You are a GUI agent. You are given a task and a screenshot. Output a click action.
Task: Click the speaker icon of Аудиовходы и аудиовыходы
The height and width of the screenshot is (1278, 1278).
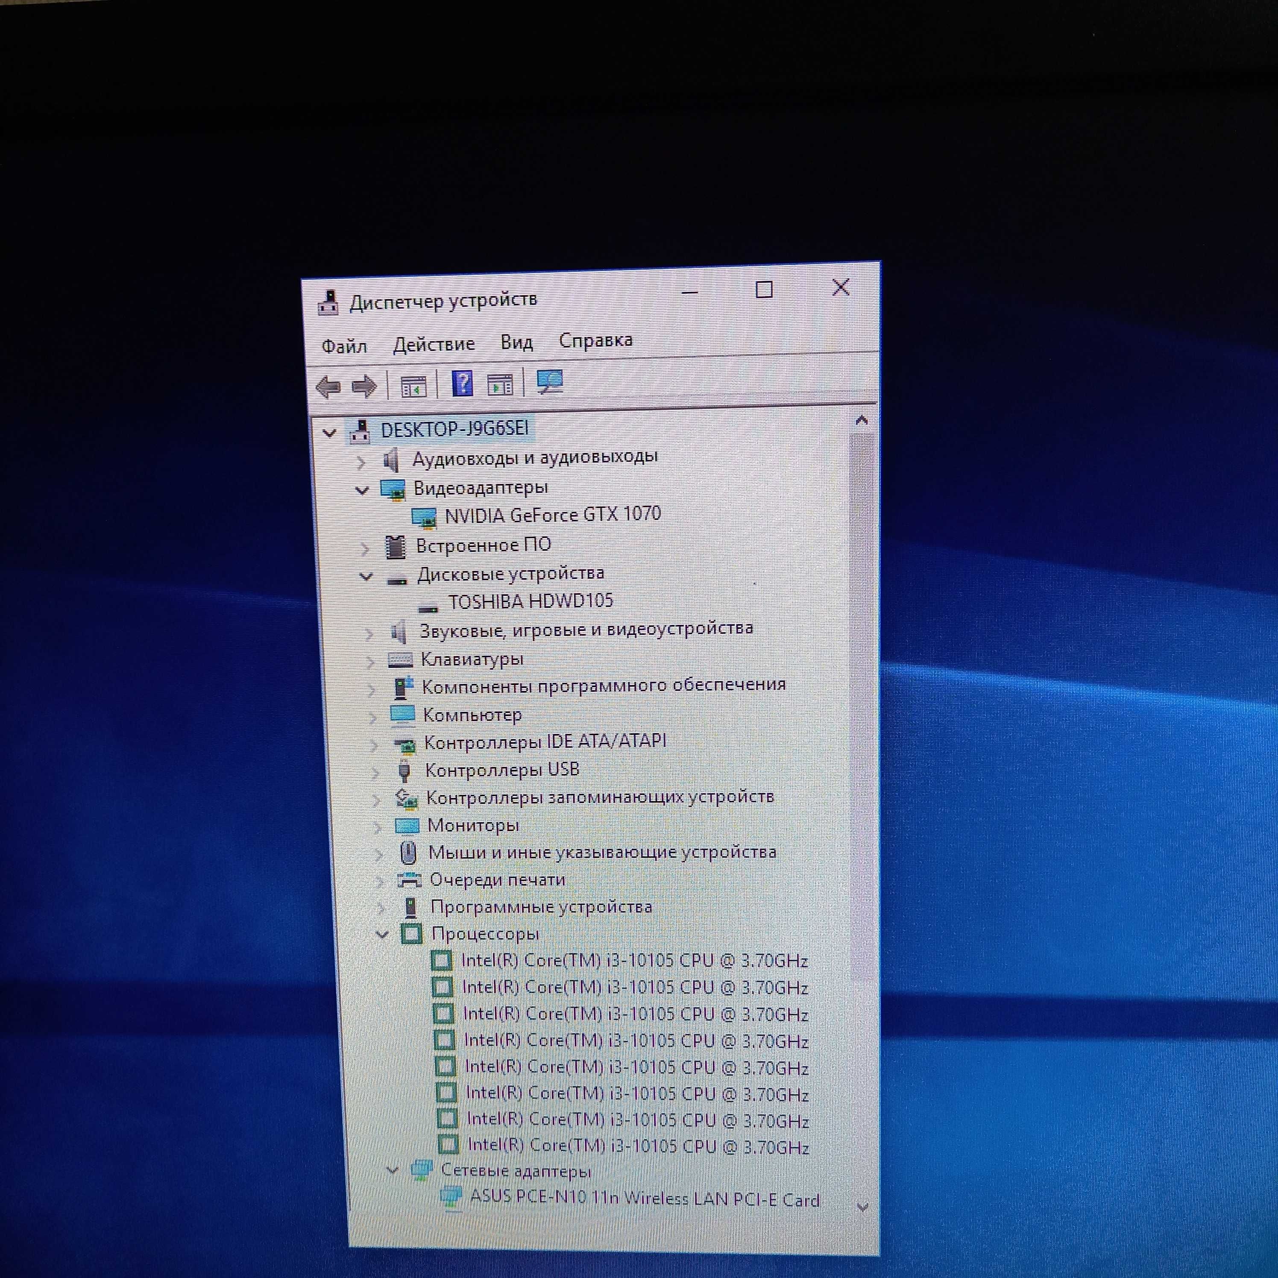[392, 460]
